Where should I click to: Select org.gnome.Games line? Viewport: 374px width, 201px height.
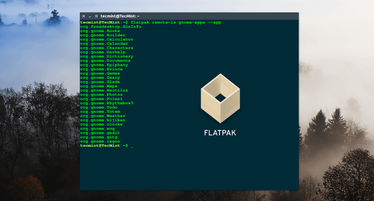click(100, 73)
